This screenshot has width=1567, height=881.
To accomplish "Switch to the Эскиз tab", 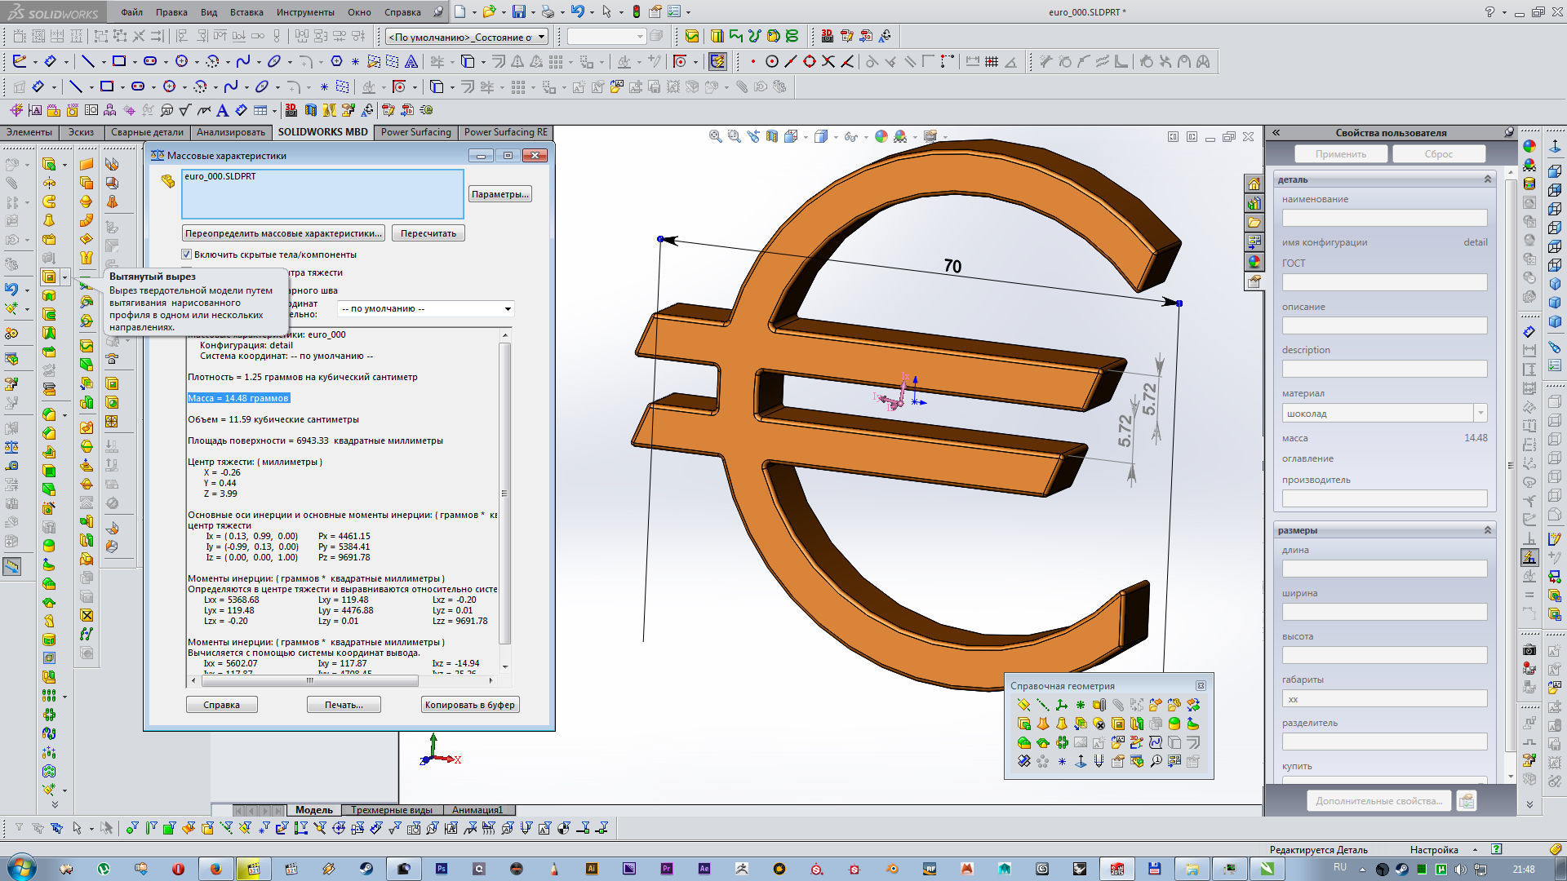I will click(x=81, y=132).
